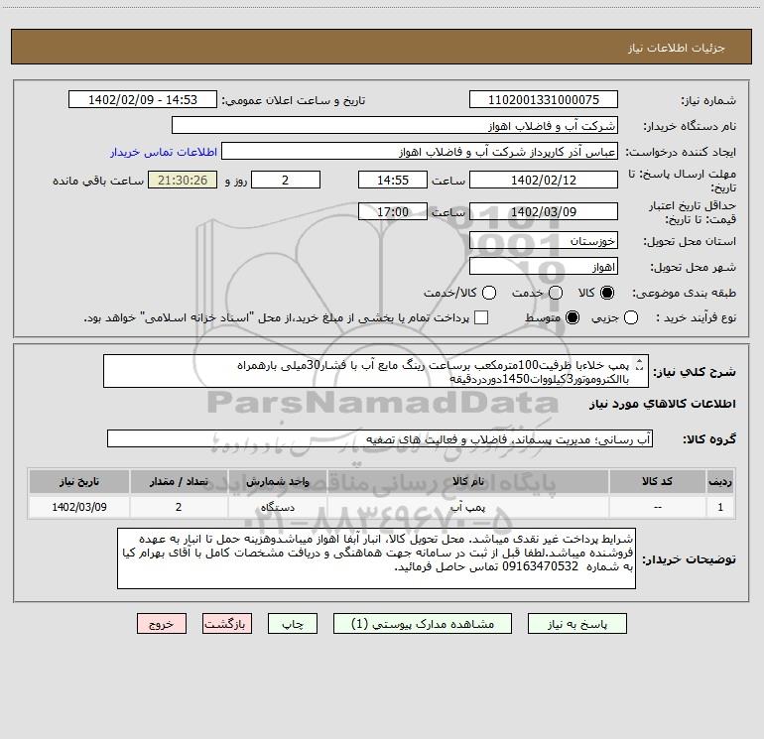
Task: Click the گروه کالا field آب رسانی
Action: click(x=380, y=438)
